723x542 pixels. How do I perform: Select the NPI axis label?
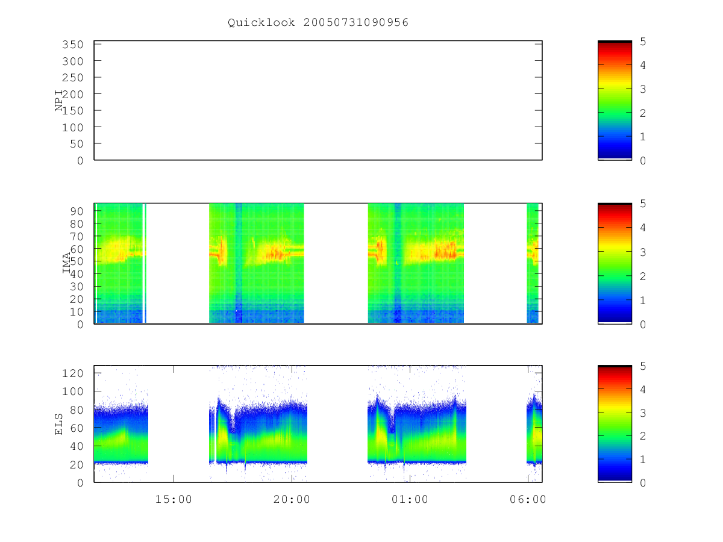(x=59, y=101)
